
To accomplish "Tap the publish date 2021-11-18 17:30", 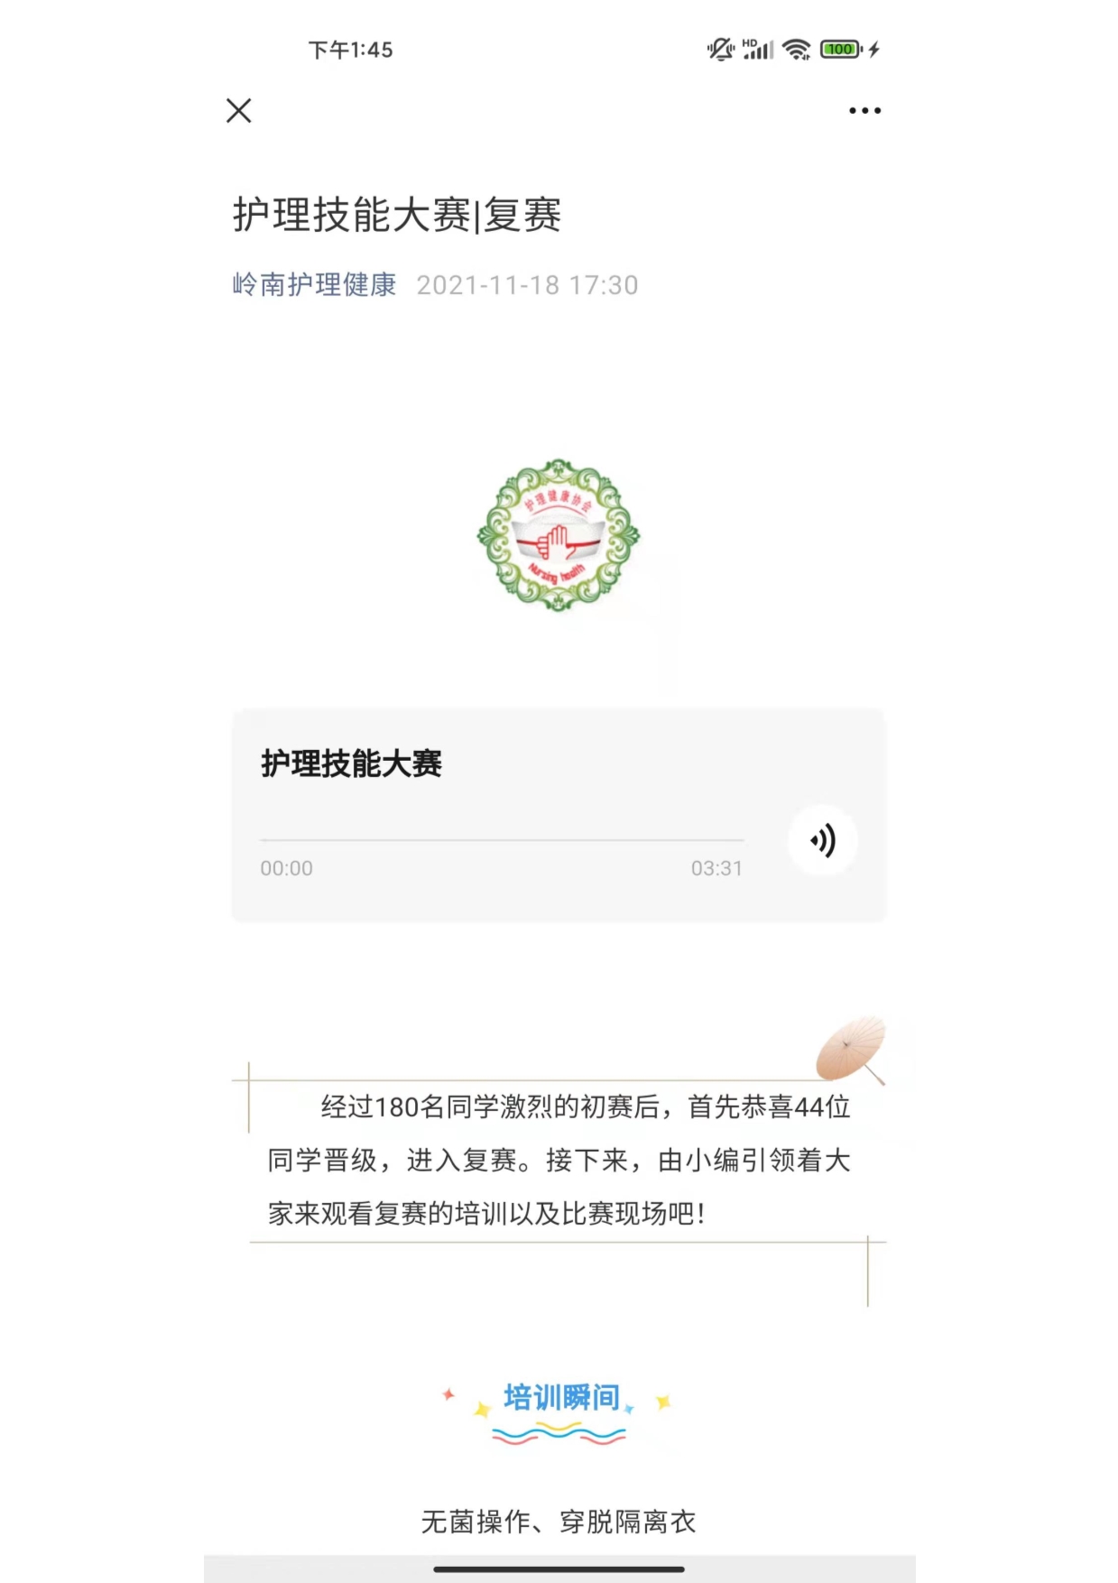I will 527,285.
